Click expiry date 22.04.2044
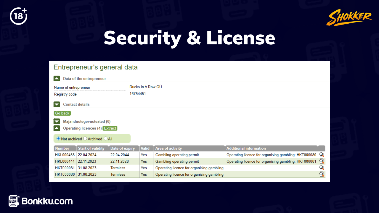This screenshot has width=379, height=213. [120, 155]
